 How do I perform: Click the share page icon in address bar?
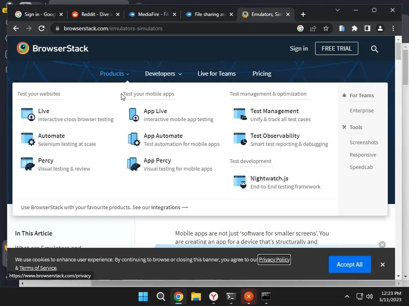click(313, 28)
